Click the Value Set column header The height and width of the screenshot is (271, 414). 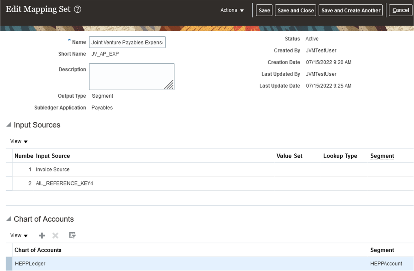pos(289,156)
